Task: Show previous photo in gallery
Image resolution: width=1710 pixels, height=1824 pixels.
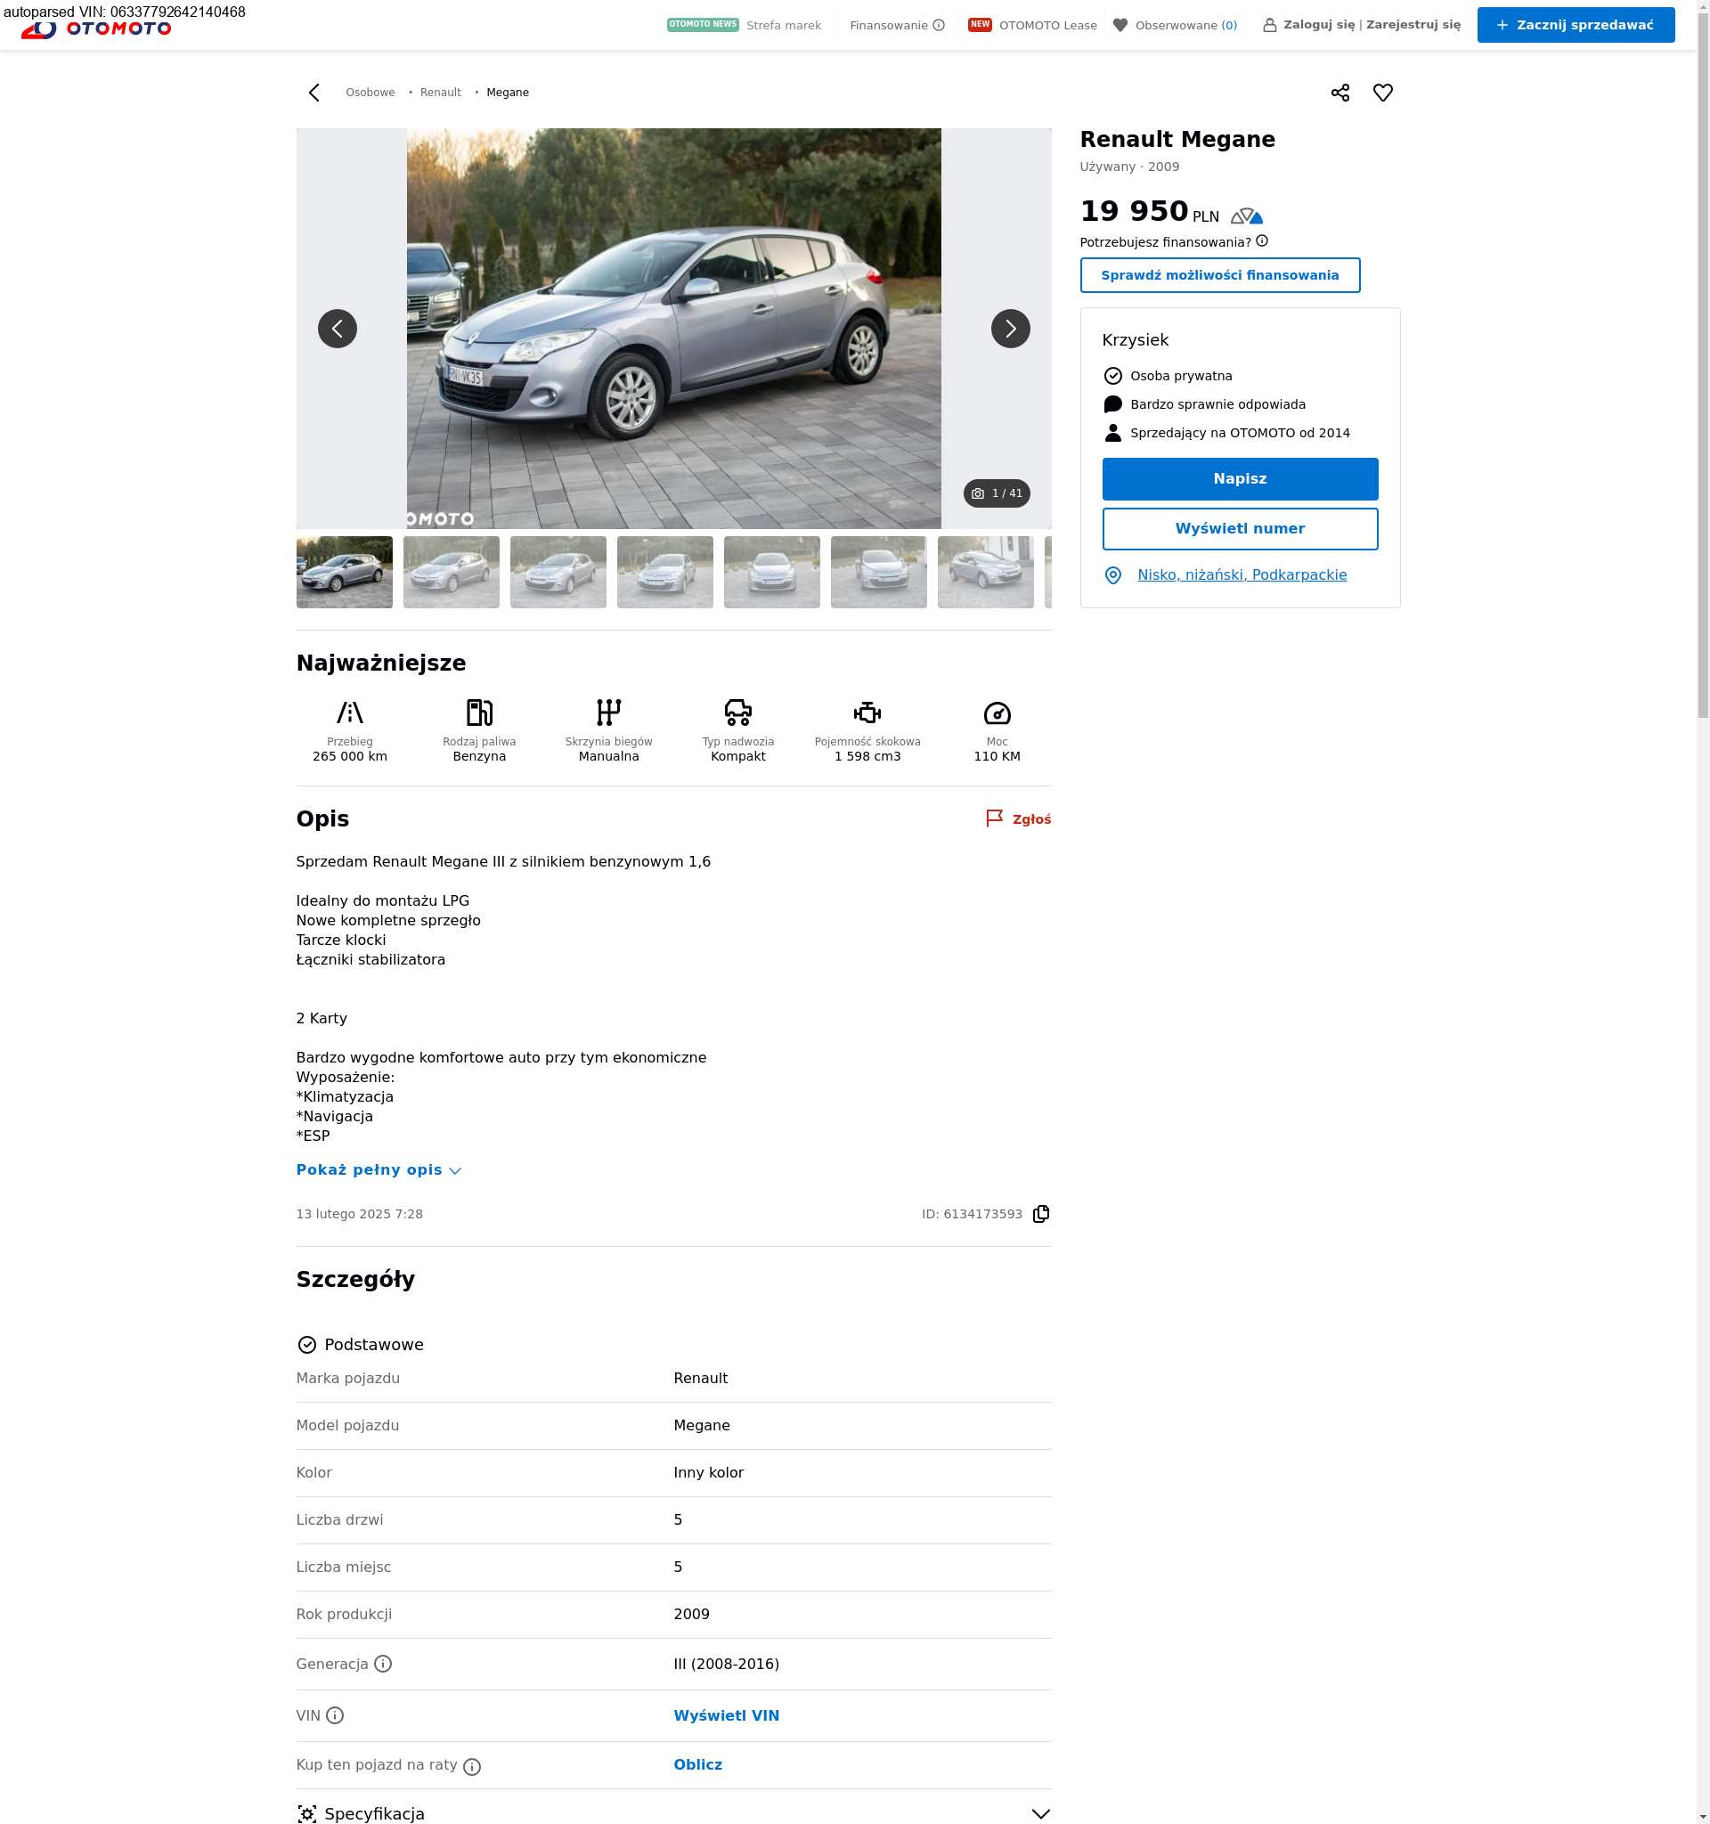Action: tap(337, 329)
